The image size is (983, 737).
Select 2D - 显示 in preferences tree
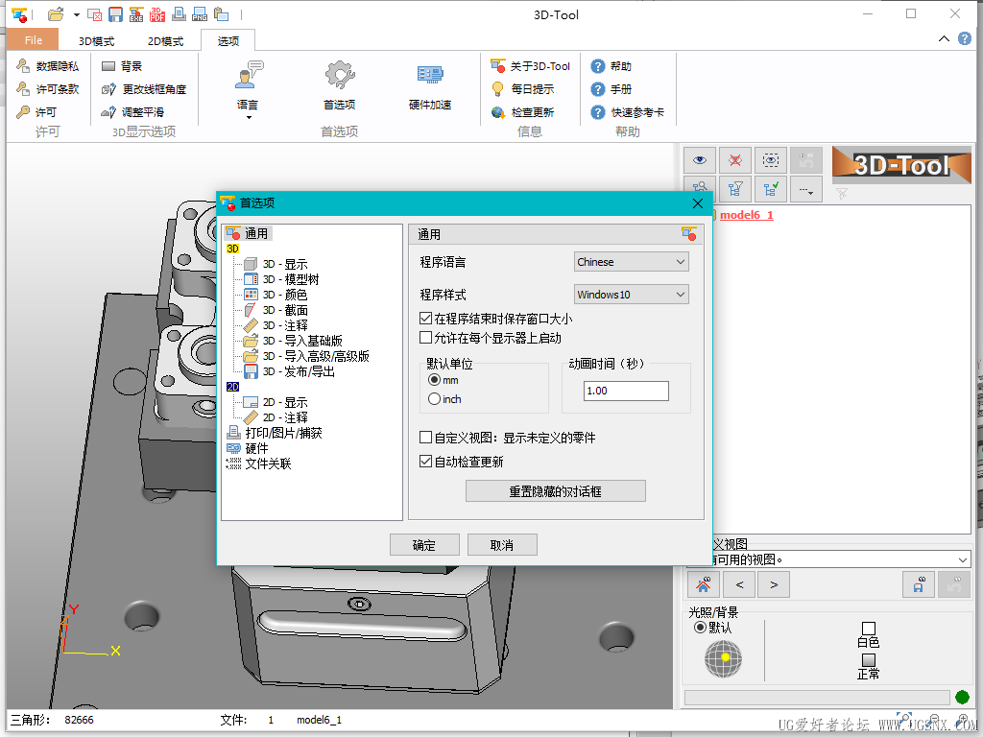coord(276,402)
